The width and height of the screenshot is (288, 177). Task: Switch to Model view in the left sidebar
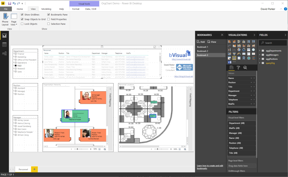pyautogui.click(x=4, y=54)
